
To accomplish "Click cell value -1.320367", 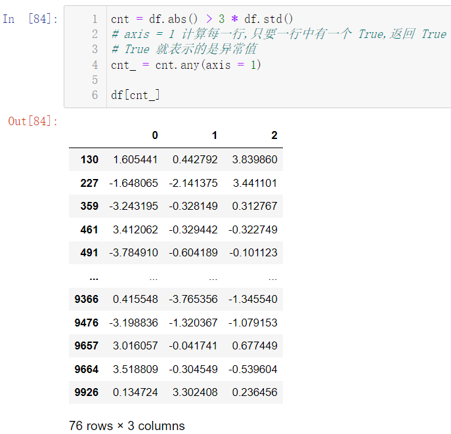I will 193,323.
